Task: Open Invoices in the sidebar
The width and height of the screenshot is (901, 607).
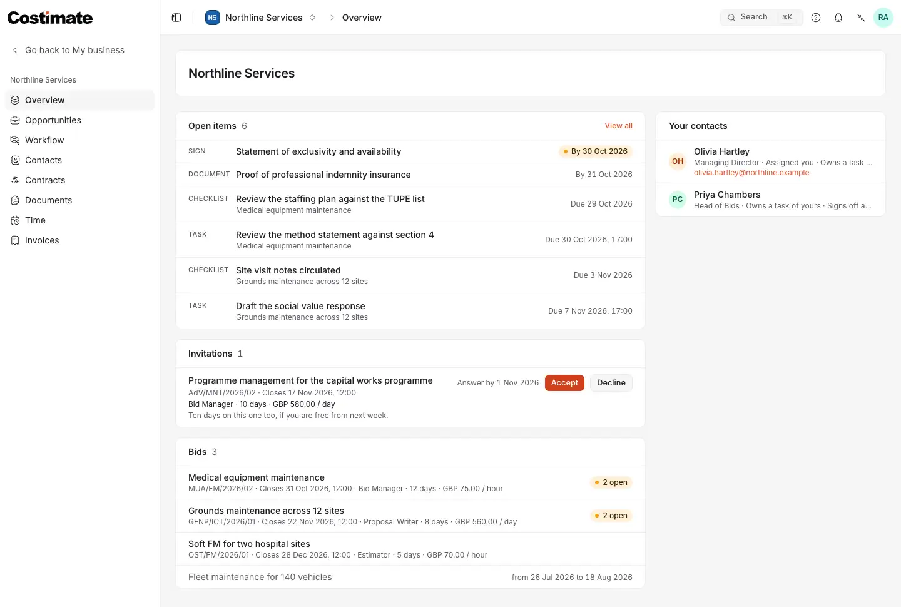Action: tap(79, 240)
